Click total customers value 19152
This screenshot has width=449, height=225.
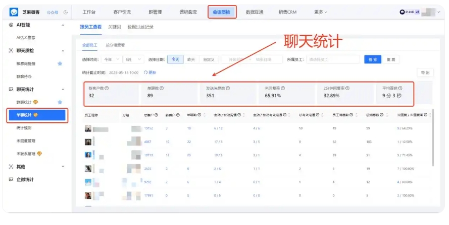click(148, 128)
